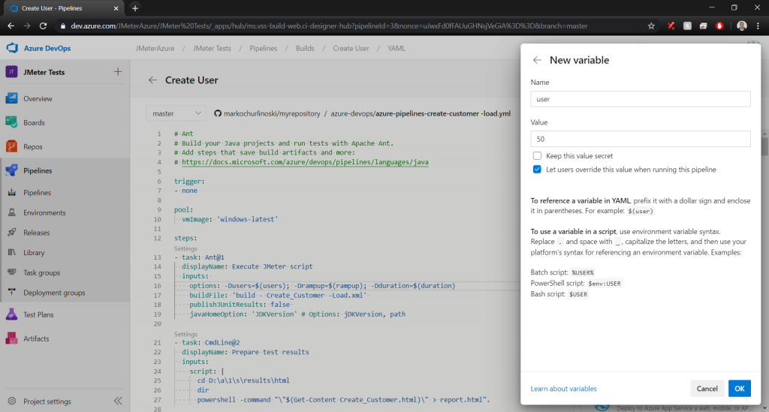The height and width of the screenshot is (412, 769).
Task: Open Test Plans section icon
Action: click(x=12, y=314)
